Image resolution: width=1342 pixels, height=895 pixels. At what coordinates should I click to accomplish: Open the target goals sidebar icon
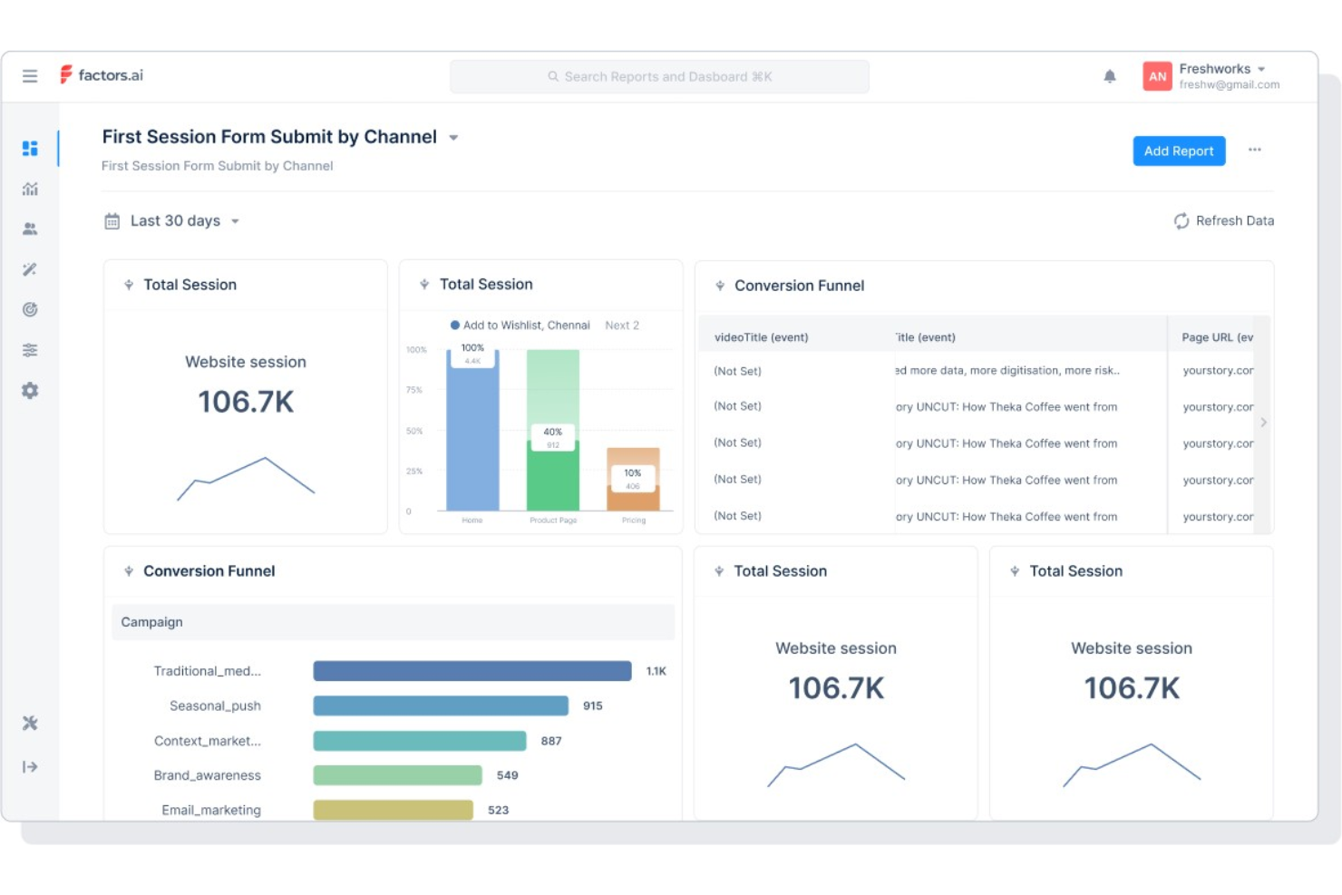30,309
